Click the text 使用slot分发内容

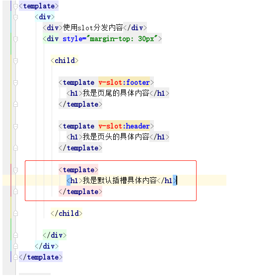93,28
